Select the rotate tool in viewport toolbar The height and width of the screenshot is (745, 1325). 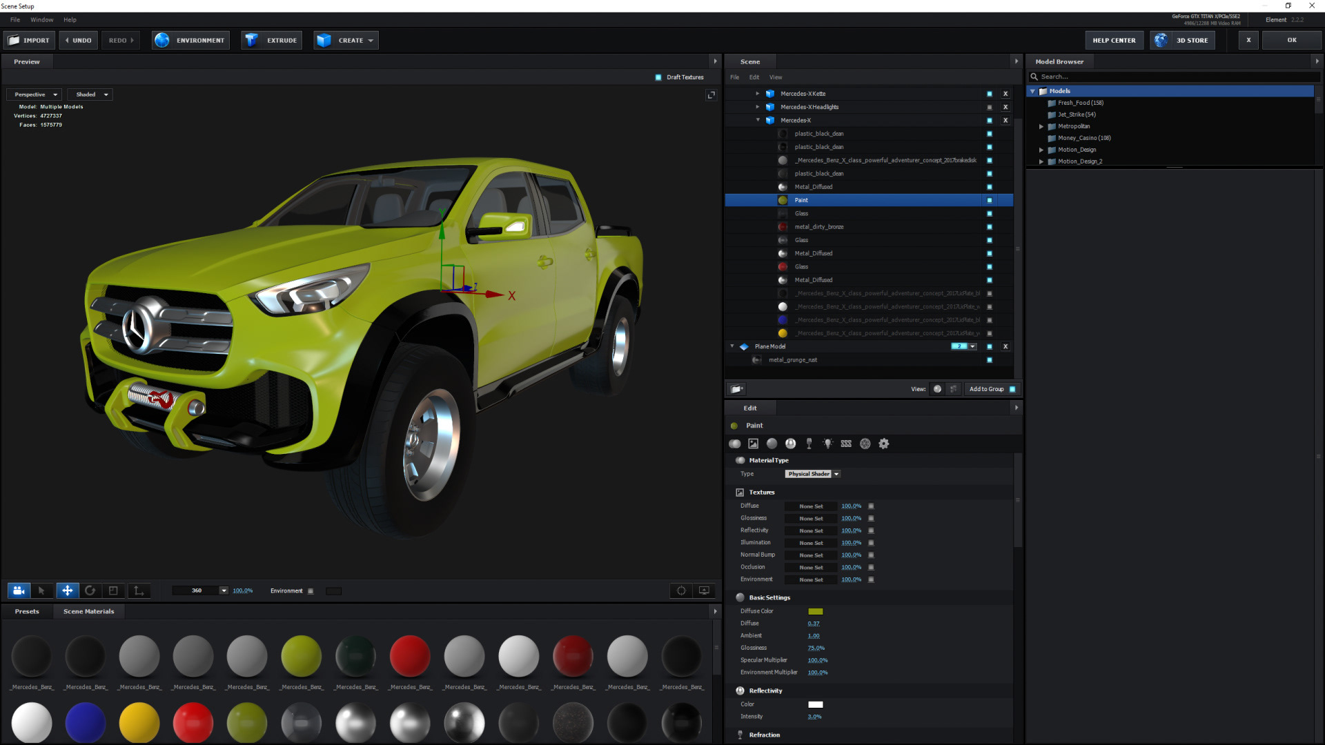point(90,590)
